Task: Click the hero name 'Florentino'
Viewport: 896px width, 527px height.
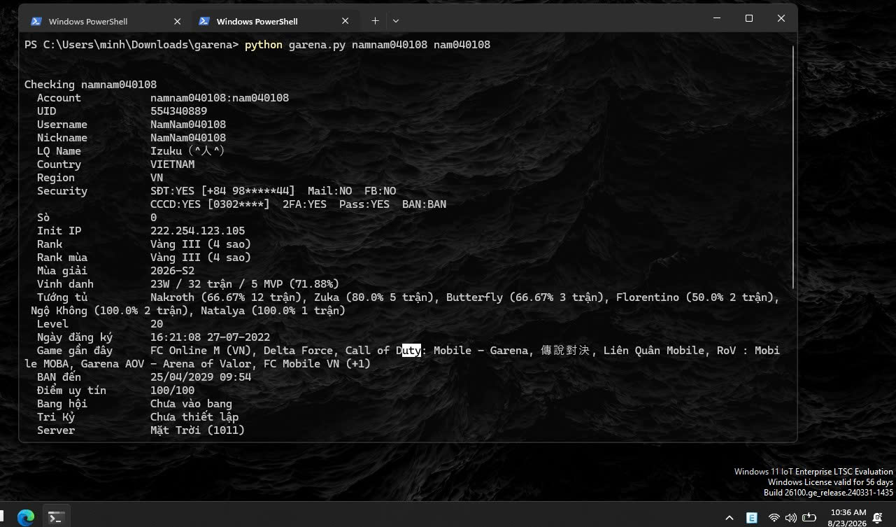Action: (648, 297)
